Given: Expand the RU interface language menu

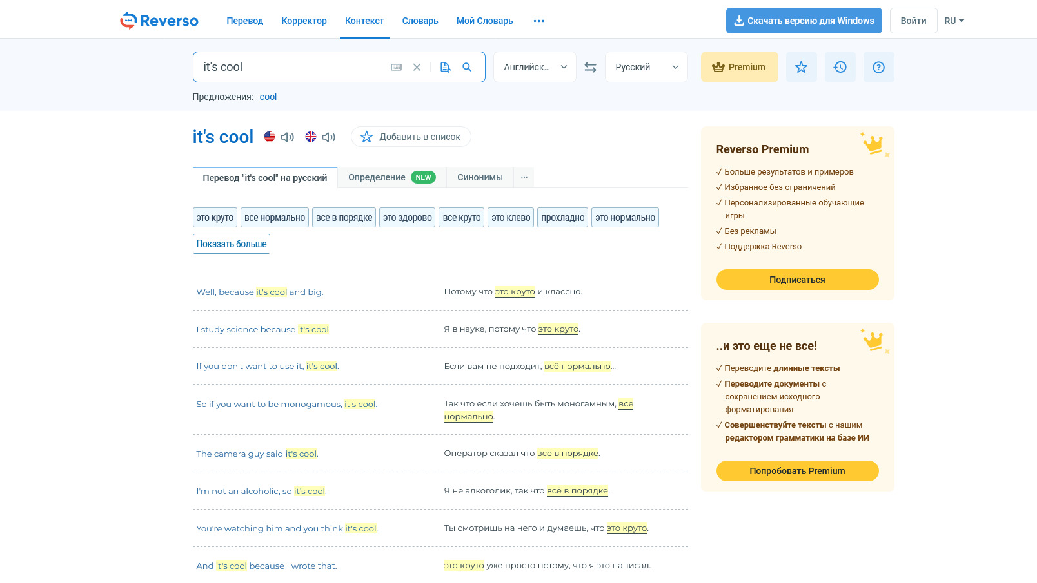Looking at the screenshot, I should [x=954, y=21].
